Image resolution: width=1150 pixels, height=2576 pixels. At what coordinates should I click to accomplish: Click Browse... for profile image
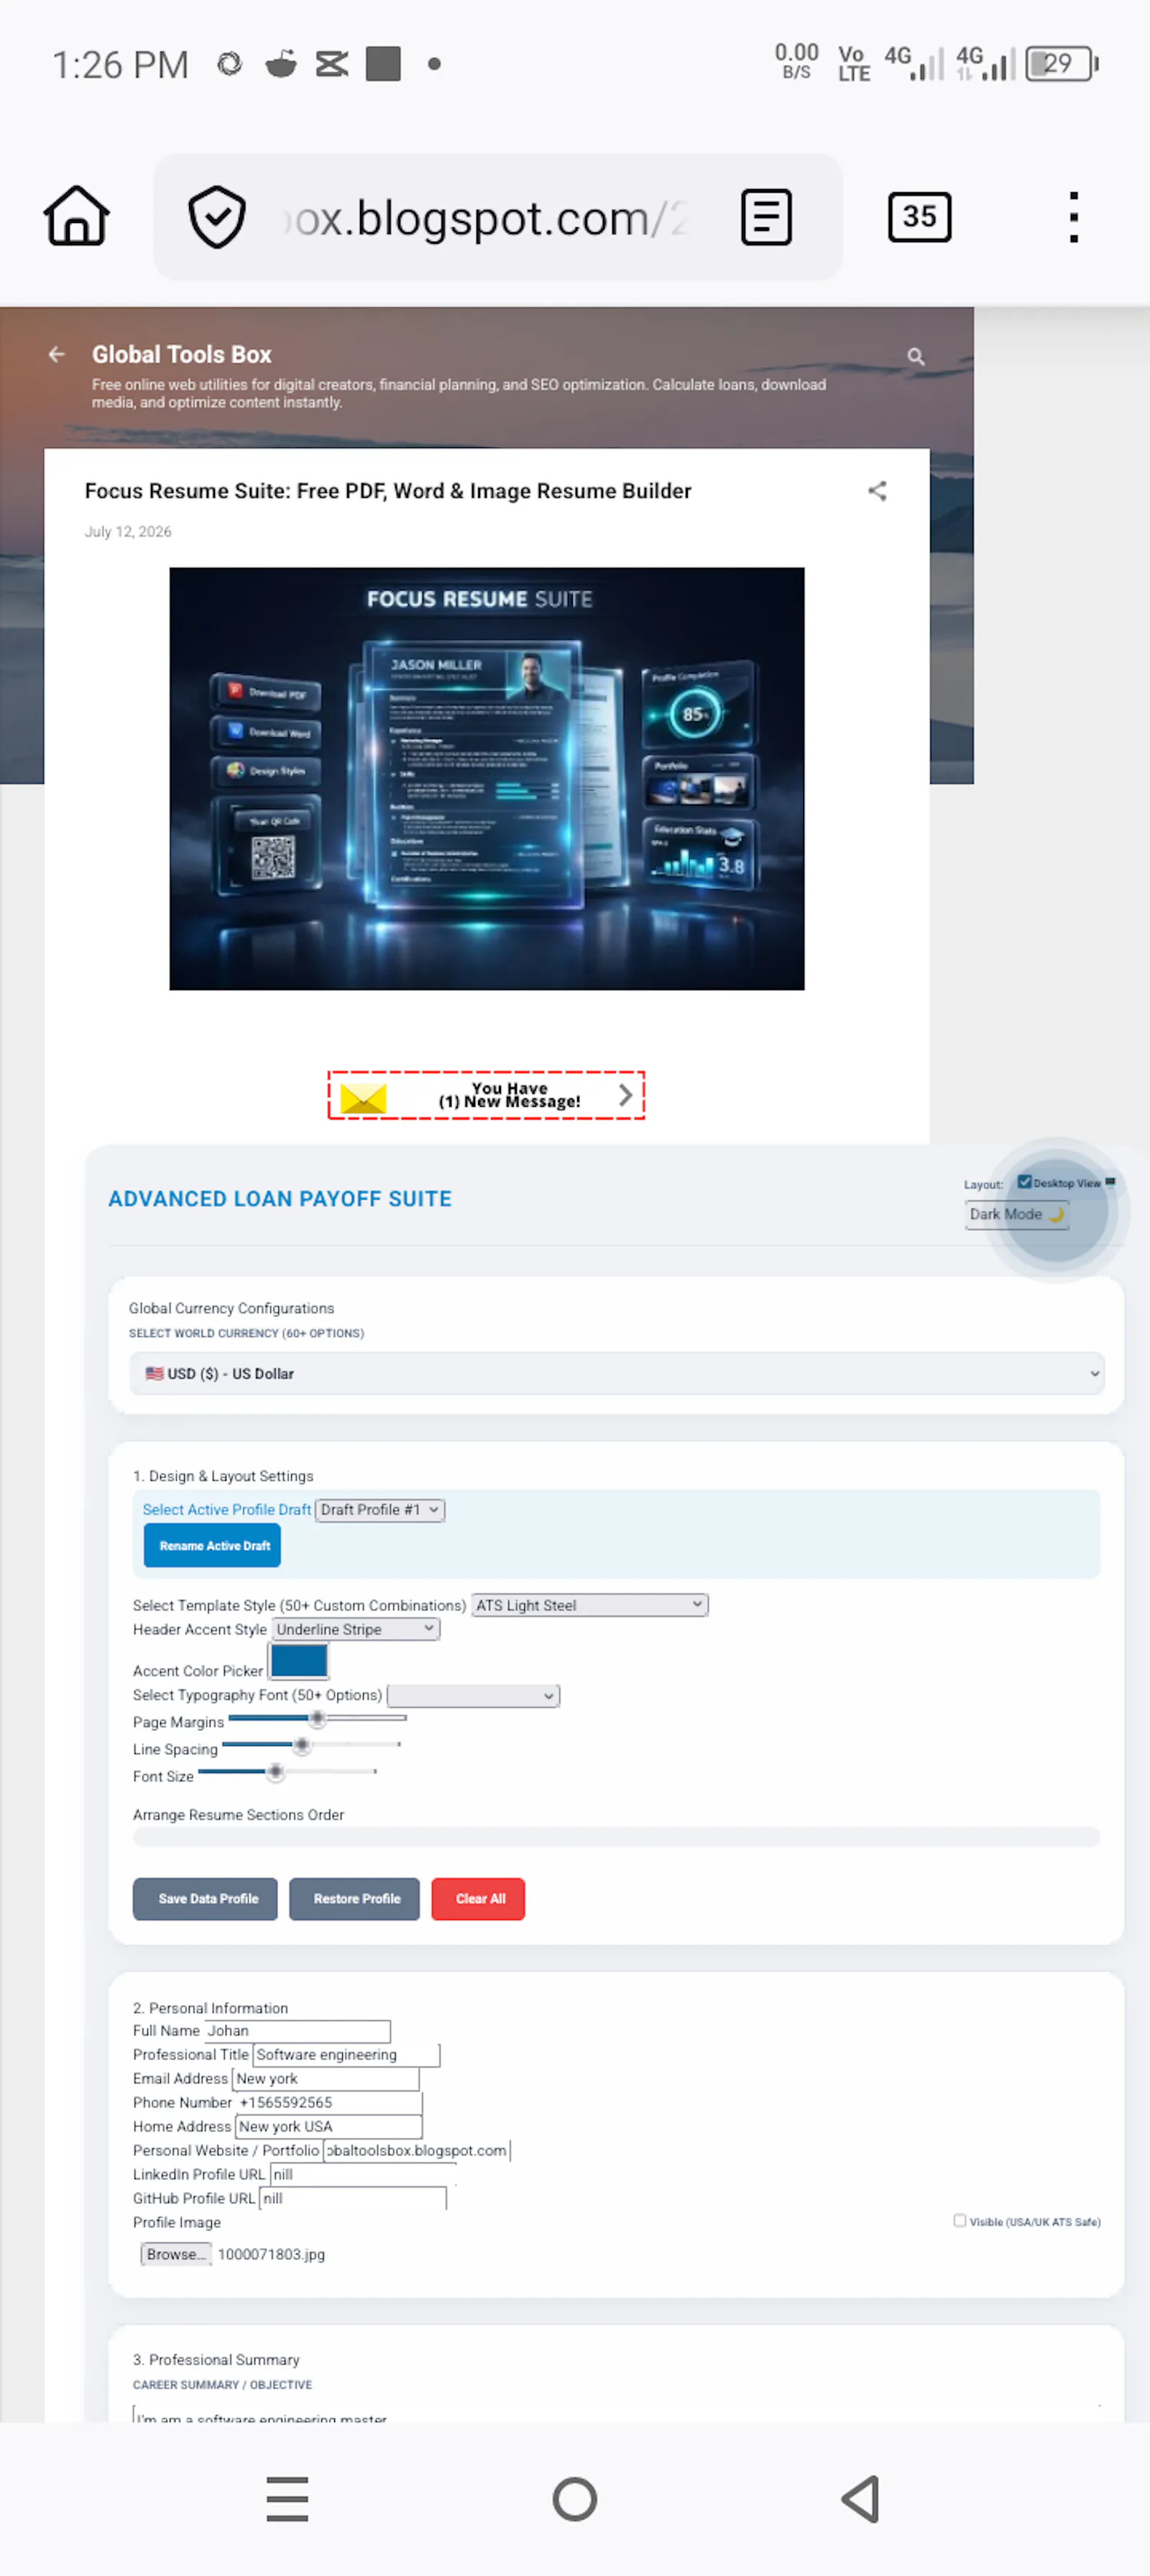pyautogui.click(x=176, y=2253)
